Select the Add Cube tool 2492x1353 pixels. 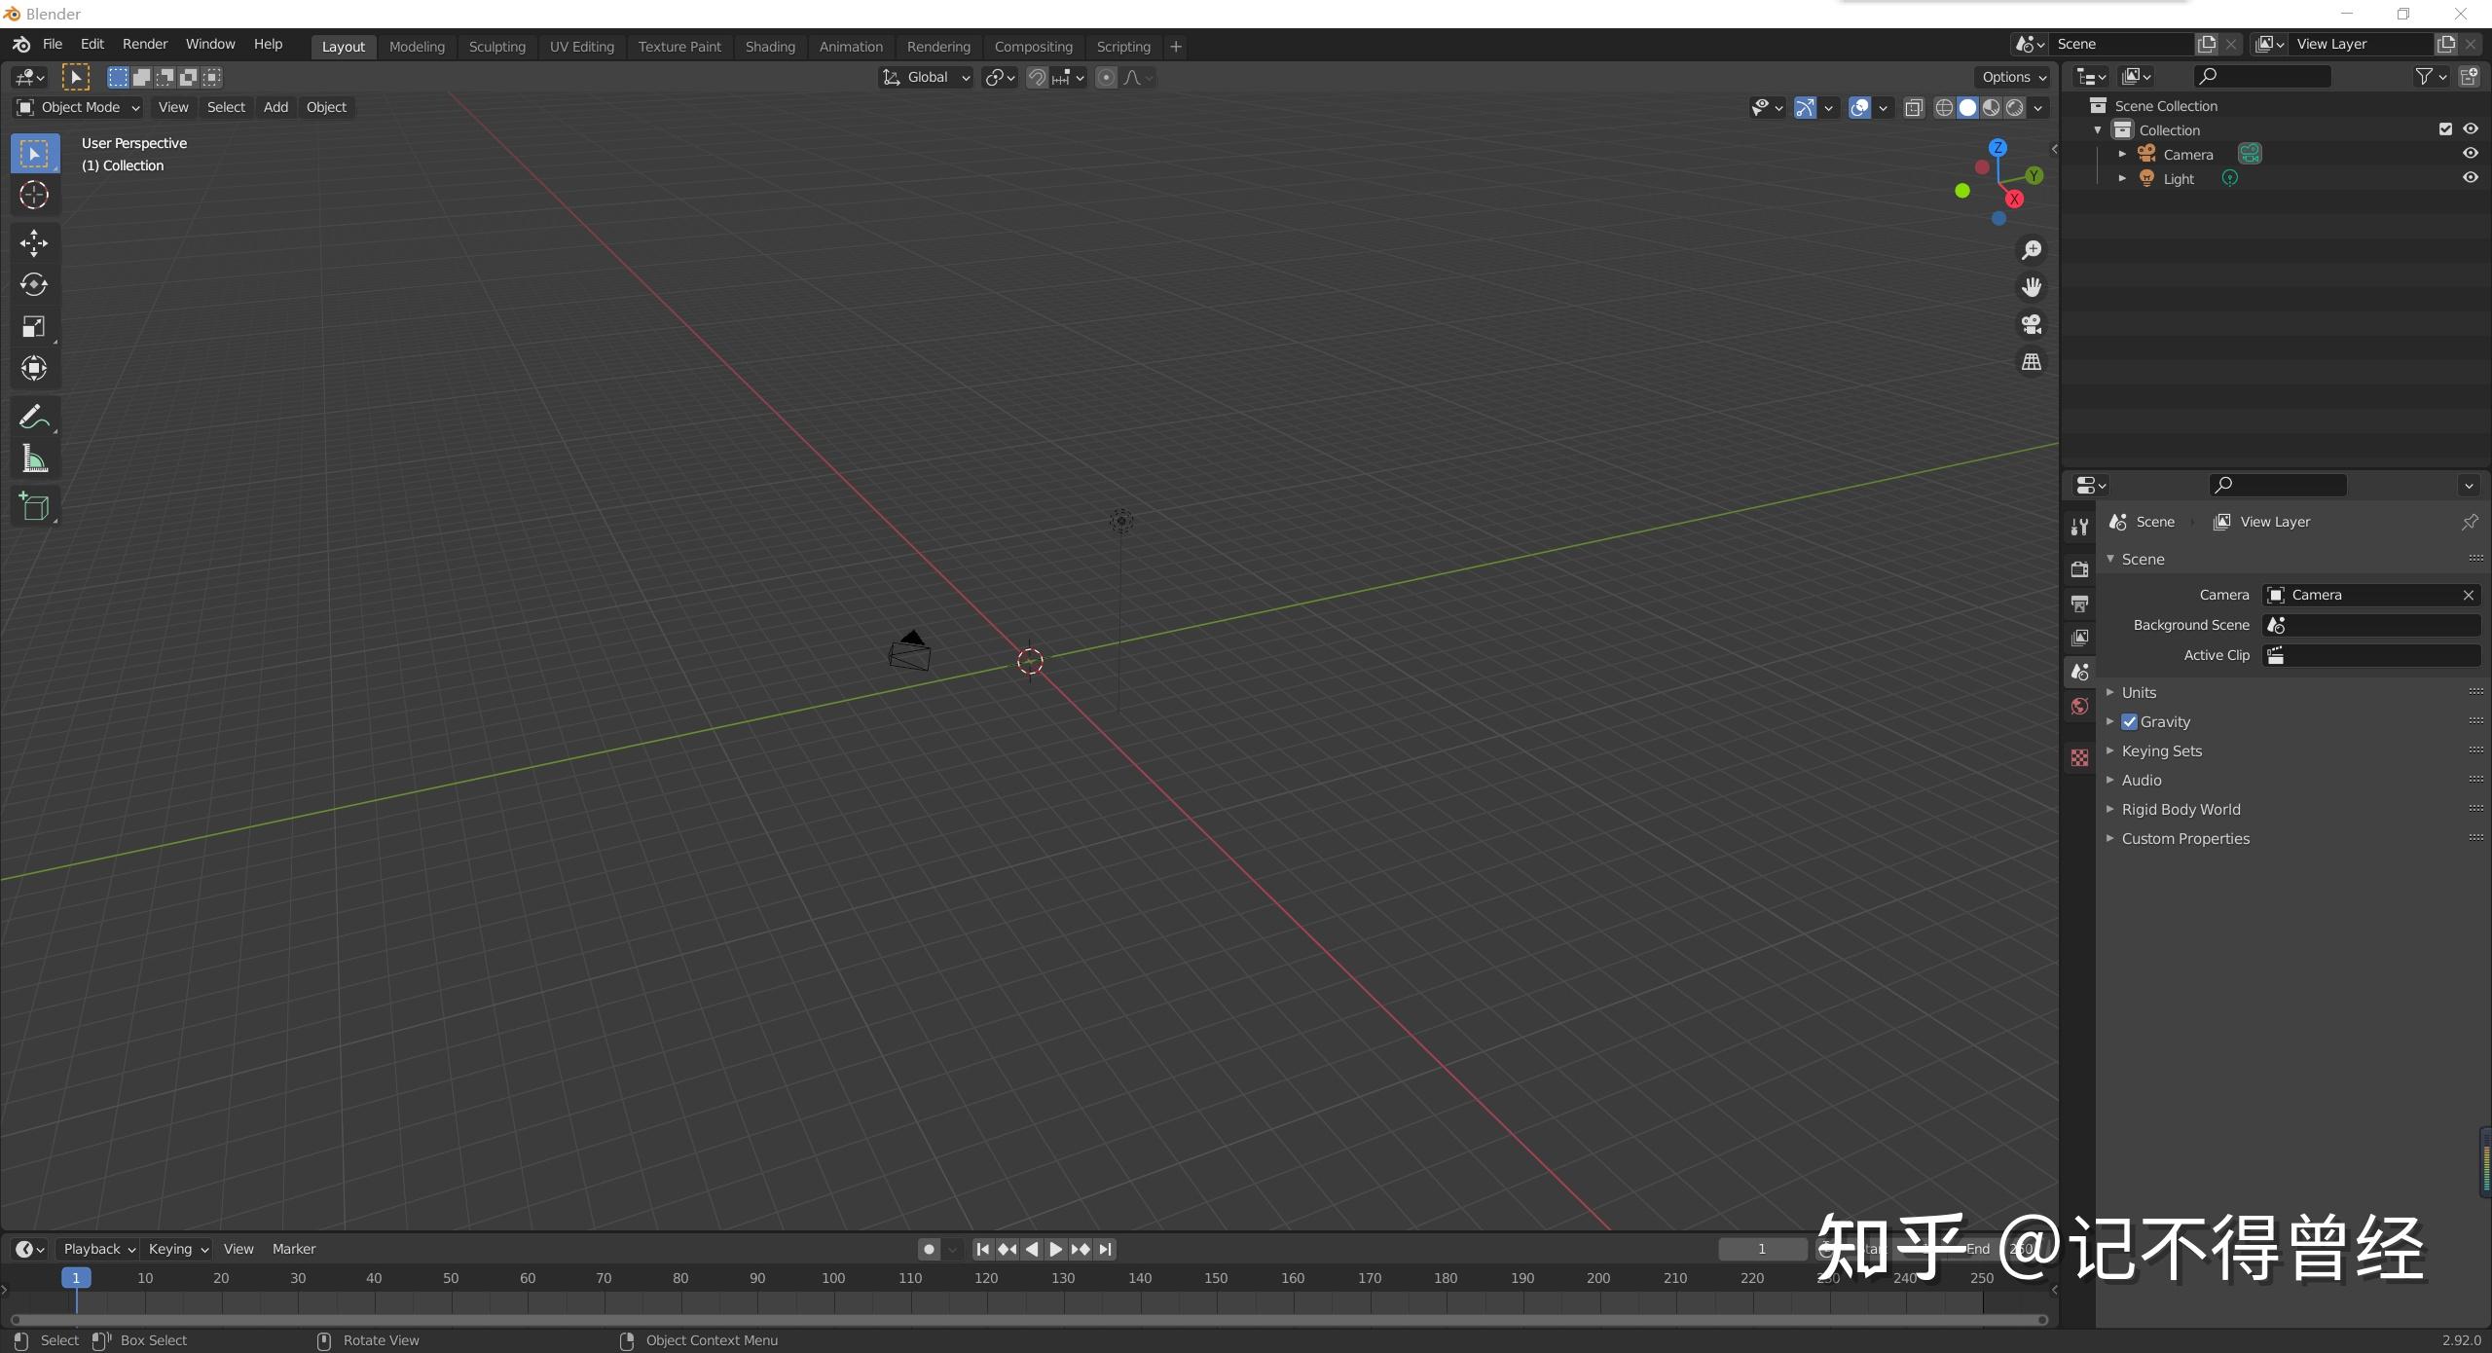(x=34, y=506)
